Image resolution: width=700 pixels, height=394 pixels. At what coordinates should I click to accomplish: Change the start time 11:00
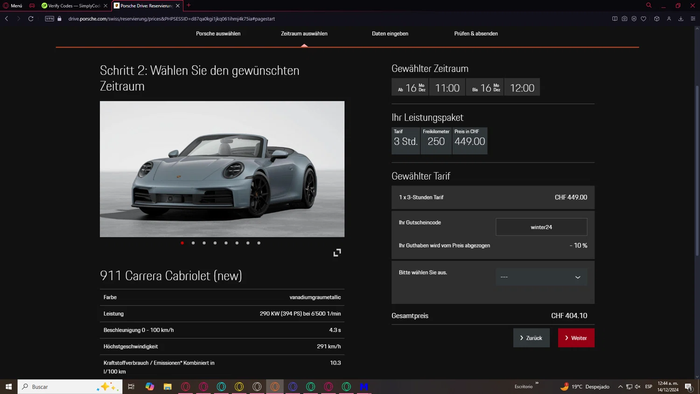447,87
